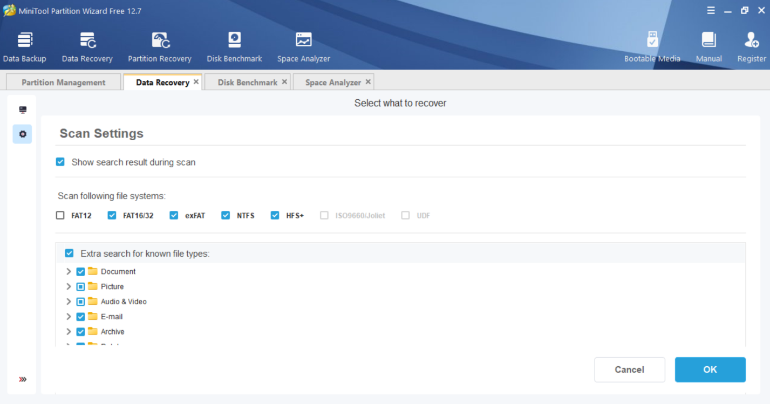Open the Manual

708,47
